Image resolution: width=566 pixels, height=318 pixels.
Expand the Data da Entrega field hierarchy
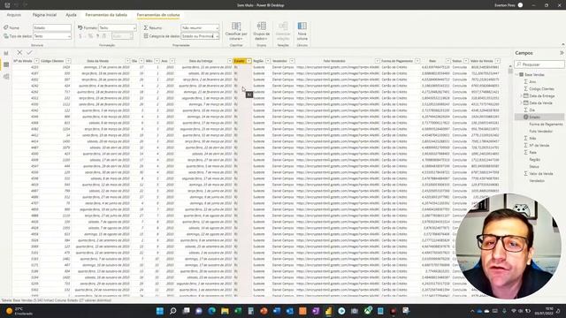tap(521, 95)
